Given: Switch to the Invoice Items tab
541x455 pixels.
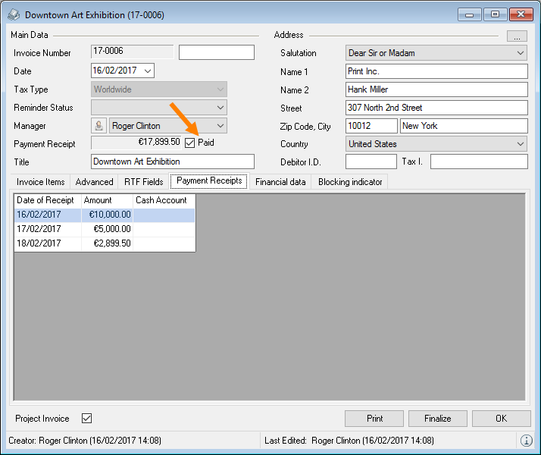Looking at the screenshot, I should [x=41, y=182].
